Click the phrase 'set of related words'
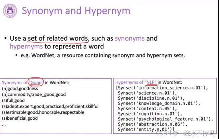The width and height of the screenshot is (219, 139). coord(58,38)
